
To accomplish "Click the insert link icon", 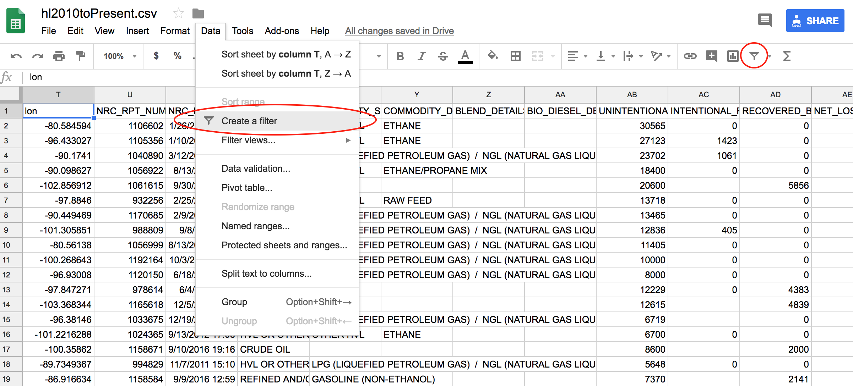I will point(690,56).
